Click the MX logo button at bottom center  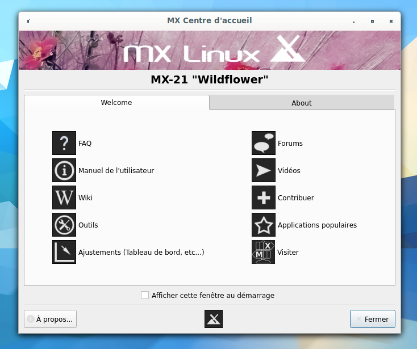(x=214, y=319)
